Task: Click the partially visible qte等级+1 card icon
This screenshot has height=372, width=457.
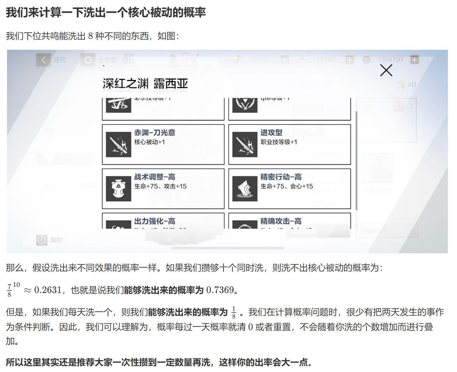Action: tap(245, 105)
